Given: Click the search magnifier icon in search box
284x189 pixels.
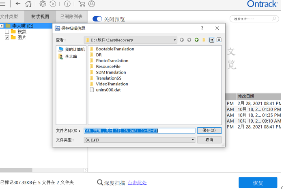Looking at the screenshot, I should (x=274, y=19).
